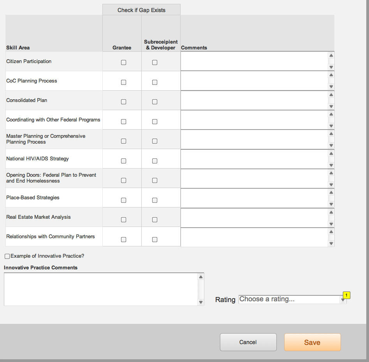
Task: Open the Choose a rating dropdown
Action: click(292, 299)
